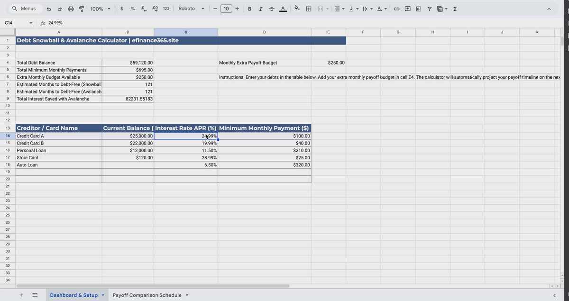Image resolution: width=569 pixels, height=301 pixels.
Task: Hide the menus with collapse arrow
Action: click(x=549, y=9)
